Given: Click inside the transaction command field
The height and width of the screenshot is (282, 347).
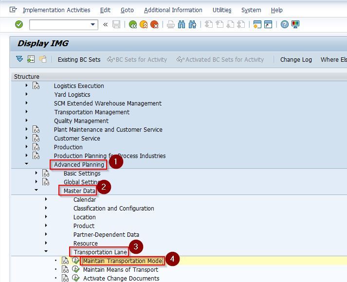Looking at the screenshot, I should coord(60,24).
